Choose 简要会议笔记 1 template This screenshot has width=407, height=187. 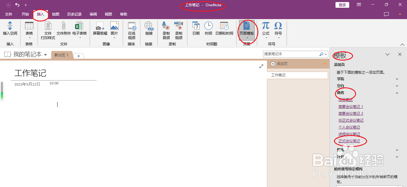tap(351, 107)
